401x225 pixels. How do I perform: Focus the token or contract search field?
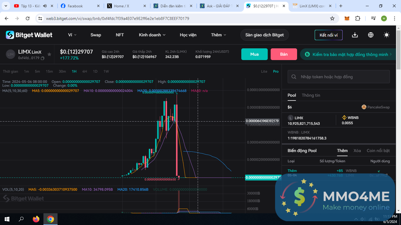click(x=339, y=77)
